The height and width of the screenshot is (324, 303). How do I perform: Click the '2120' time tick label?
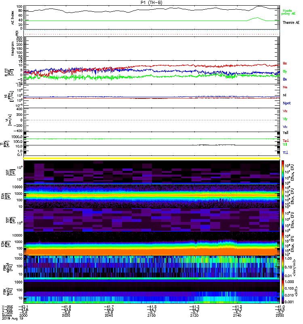(194, 315)
